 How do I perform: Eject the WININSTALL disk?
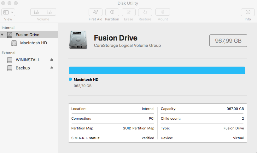click(52, 60)
